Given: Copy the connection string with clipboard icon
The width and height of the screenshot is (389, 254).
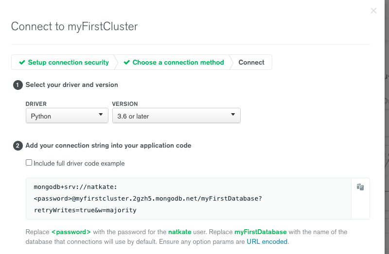Looking at the screenshot, I should (360, 187).
